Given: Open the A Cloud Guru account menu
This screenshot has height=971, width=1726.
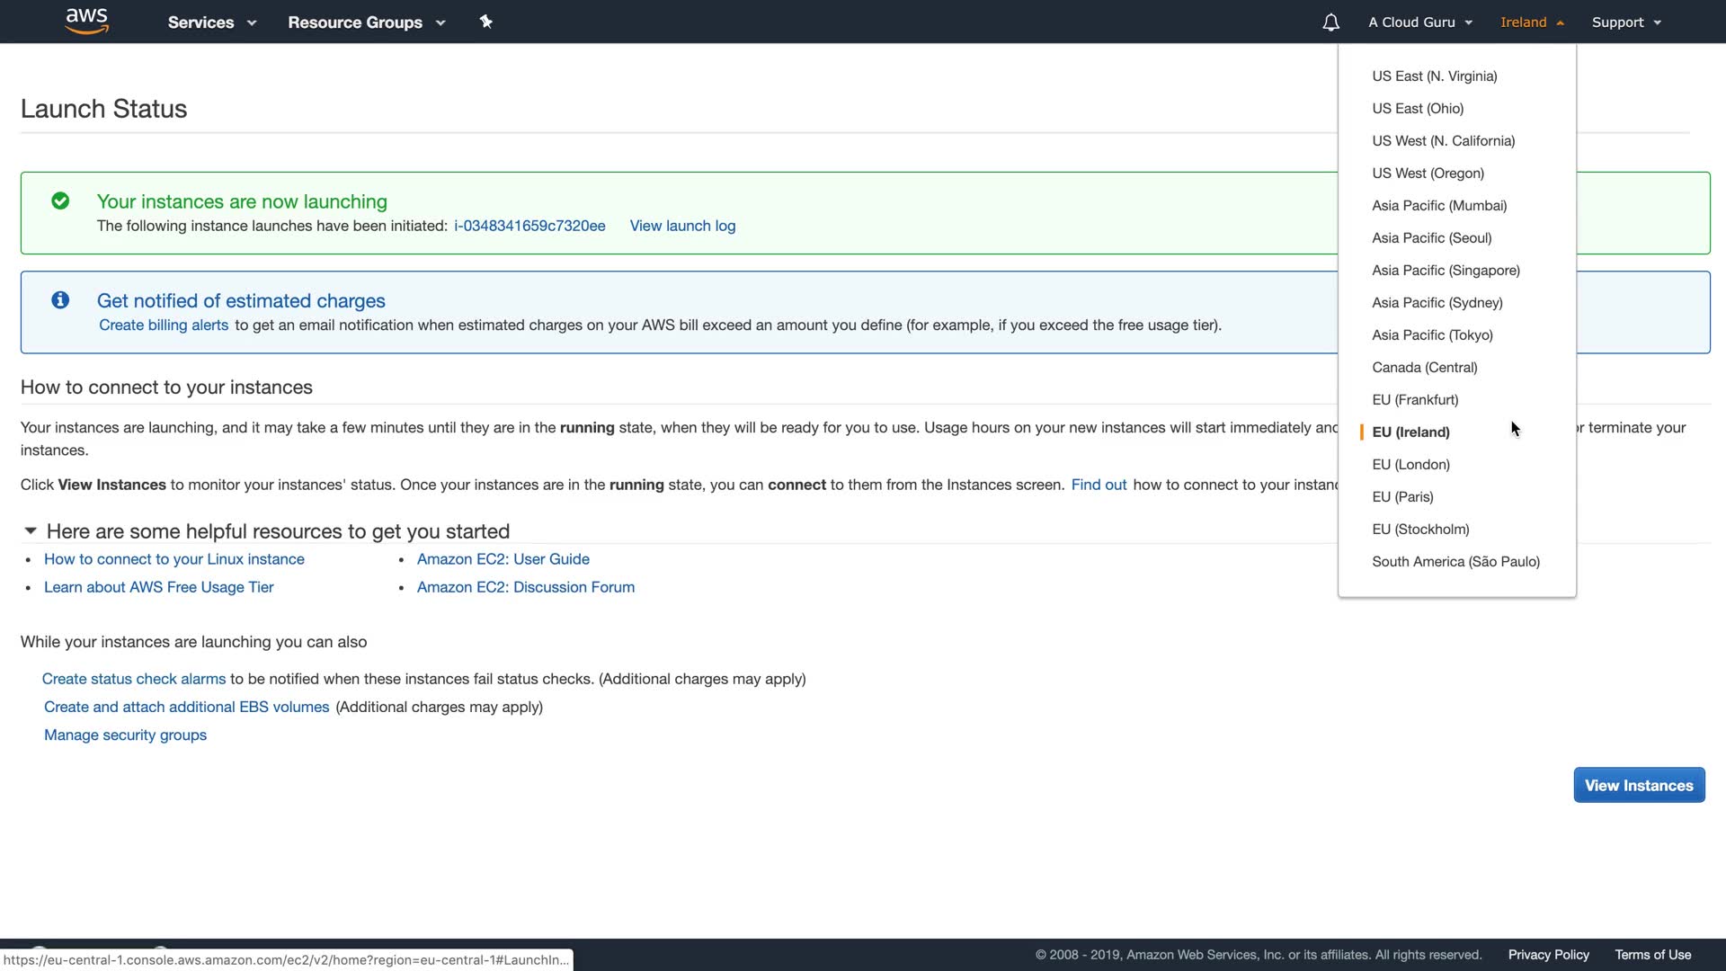Looking at the screenshot, I should [1419, 22].
